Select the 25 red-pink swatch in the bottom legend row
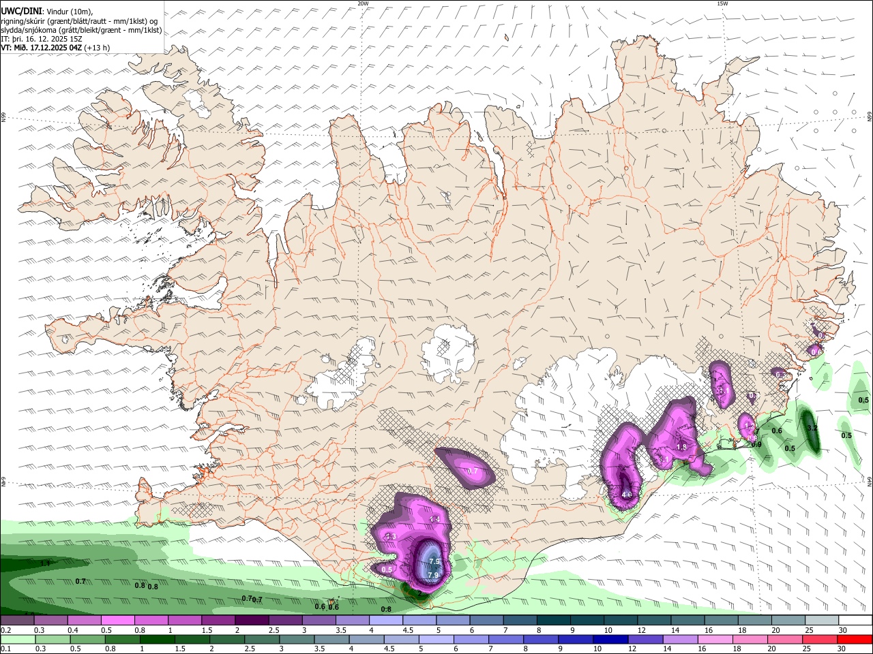The height and width of the screenshot is (654, 873). [x=820, y=639]
